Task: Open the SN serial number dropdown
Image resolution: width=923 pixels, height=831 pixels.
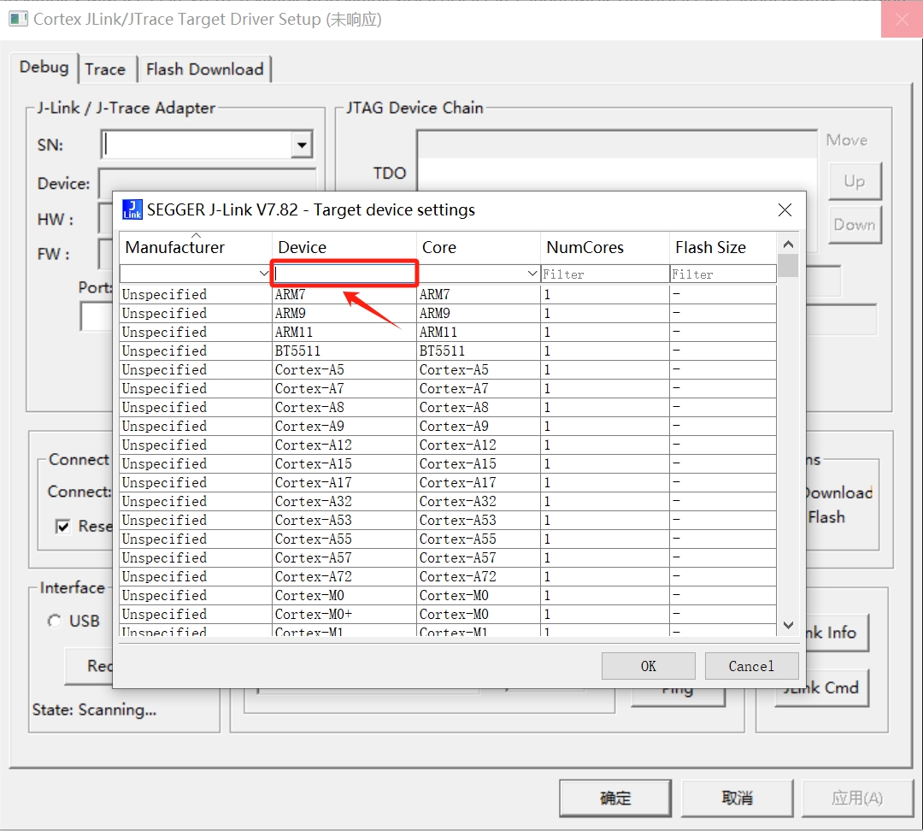Action: point(301,145)
